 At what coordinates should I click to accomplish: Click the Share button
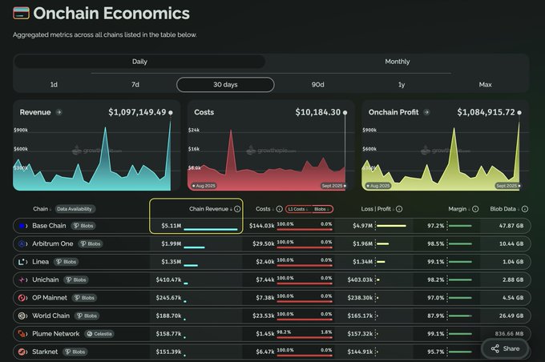point(506,348)
